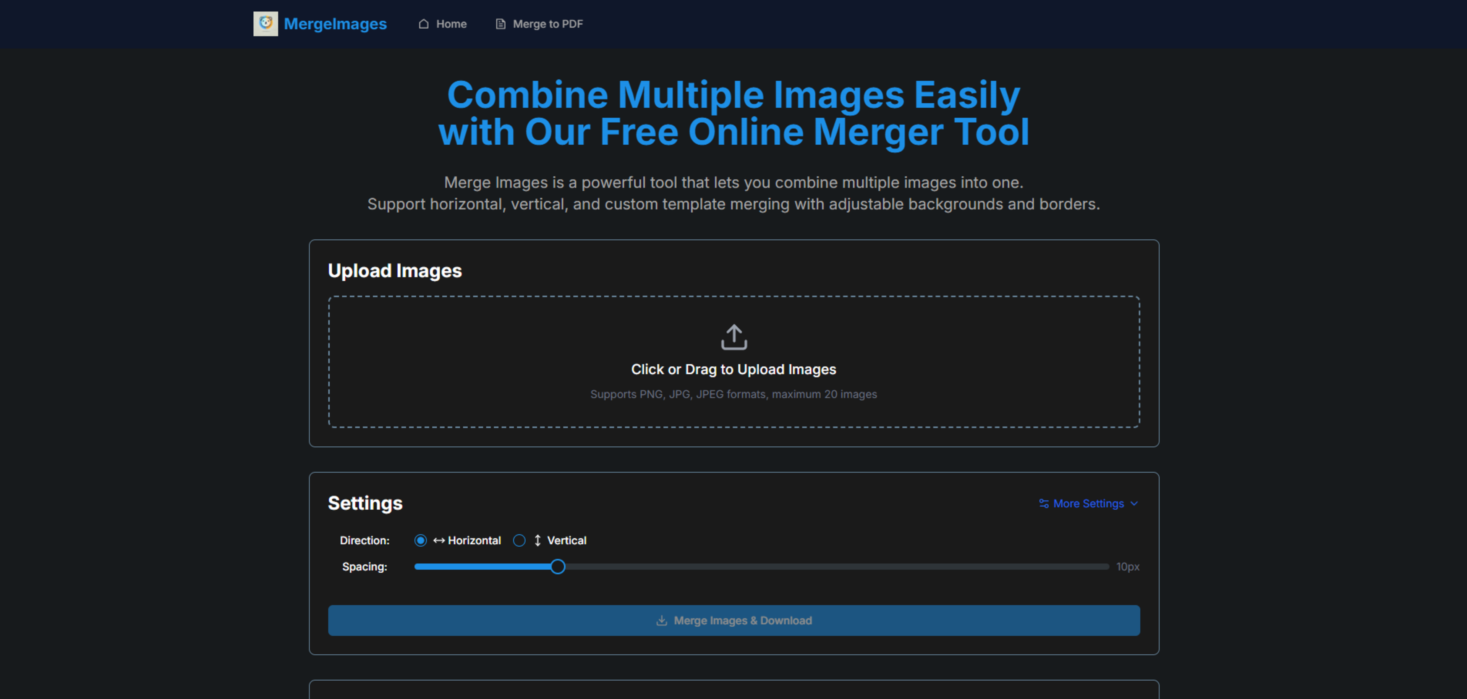Click the More Settings sliders icon

(1043, 503)
